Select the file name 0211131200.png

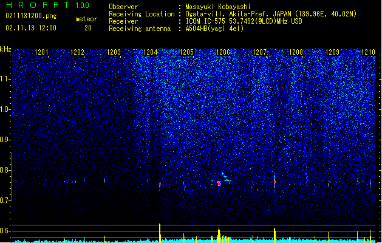pyautogui.click(x=31, y=16)
